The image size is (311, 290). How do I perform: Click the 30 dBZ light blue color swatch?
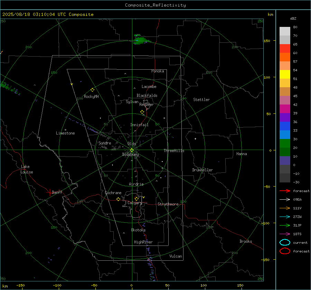click(285, 134)
